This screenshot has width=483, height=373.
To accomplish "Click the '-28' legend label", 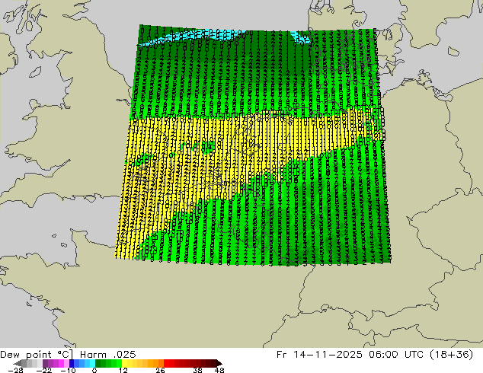I will coord(15,371).
